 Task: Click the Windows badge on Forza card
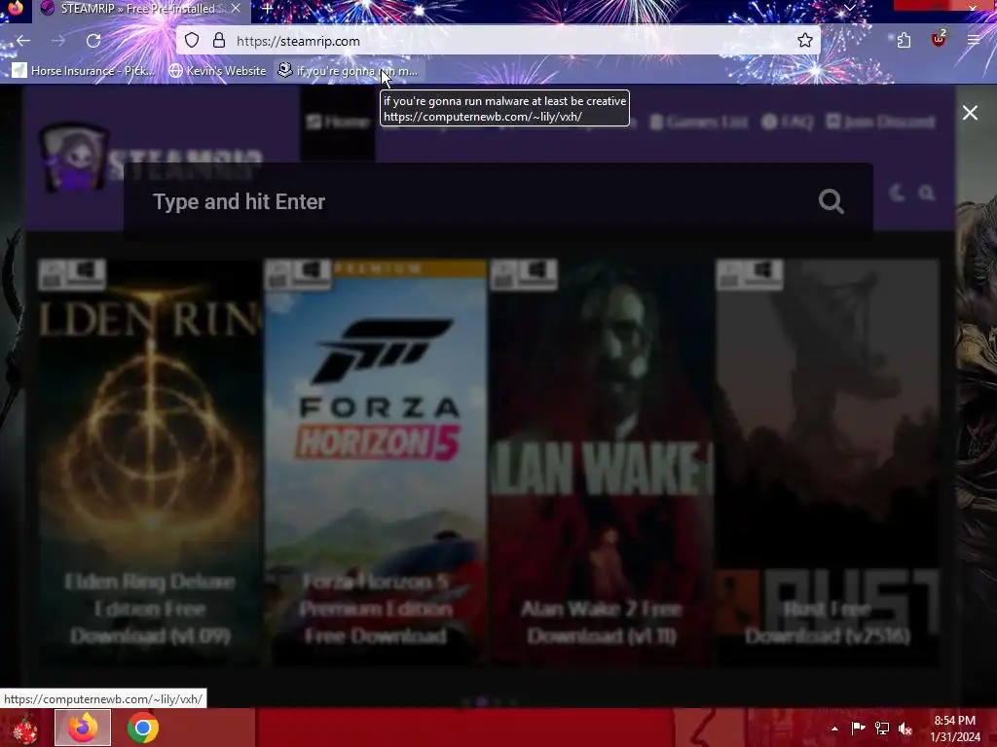312,273
